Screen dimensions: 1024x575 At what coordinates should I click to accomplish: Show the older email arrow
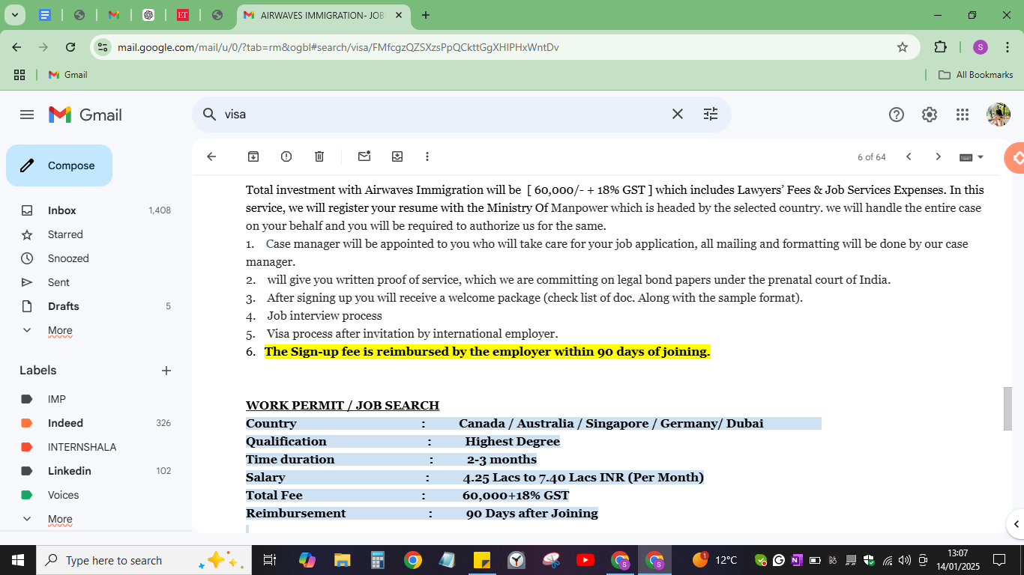pos(938,156)
